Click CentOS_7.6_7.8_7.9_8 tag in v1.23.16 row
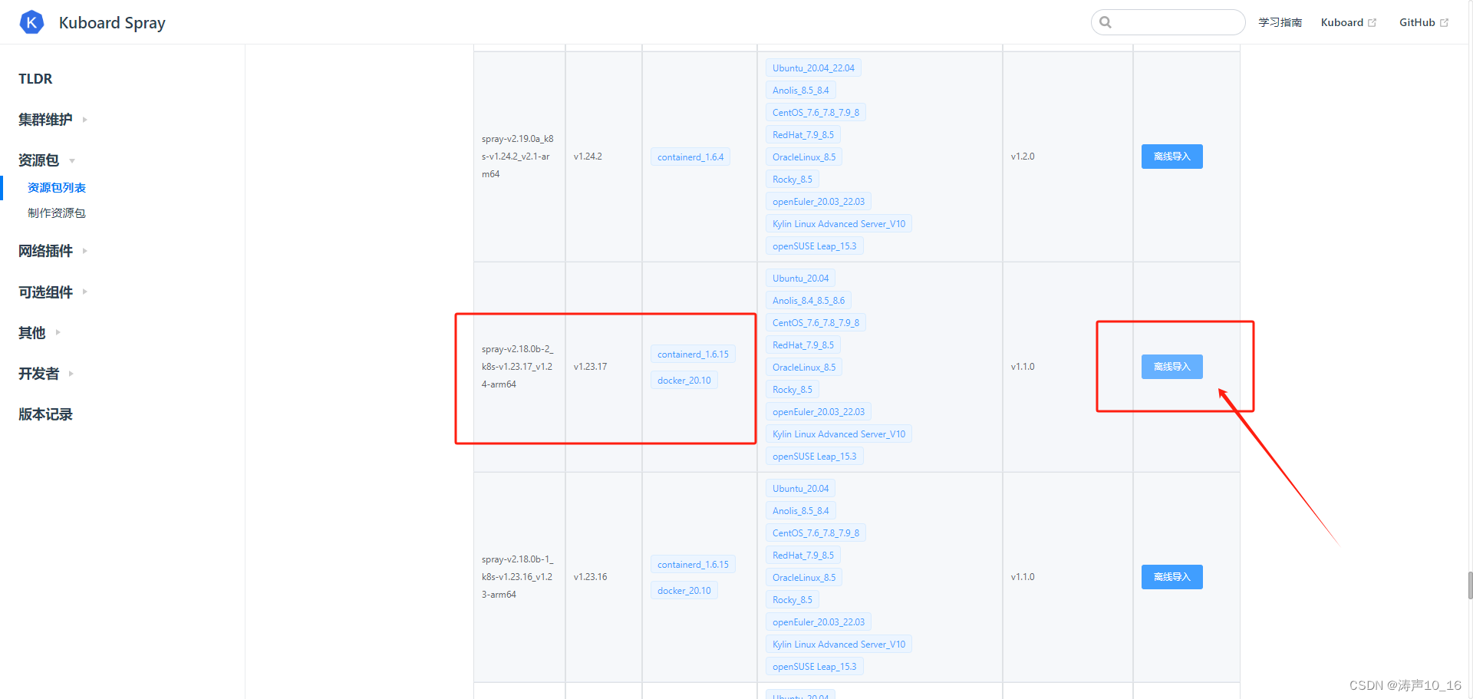 pos(816,532)
